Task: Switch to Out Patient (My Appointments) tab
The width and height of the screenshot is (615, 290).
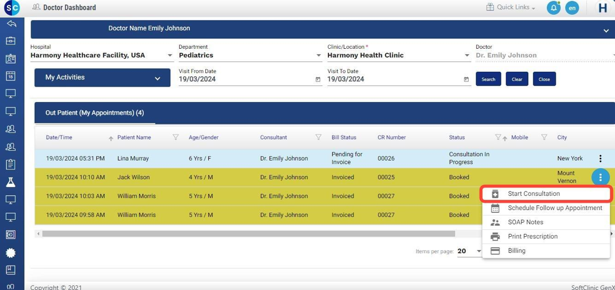Action: (x=94, y=113)
